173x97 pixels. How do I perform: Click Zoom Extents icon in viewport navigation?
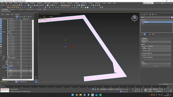[x=169, y=89]
